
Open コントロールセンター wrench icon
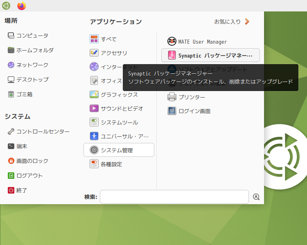pyautogui.click(x=11, y=131)
